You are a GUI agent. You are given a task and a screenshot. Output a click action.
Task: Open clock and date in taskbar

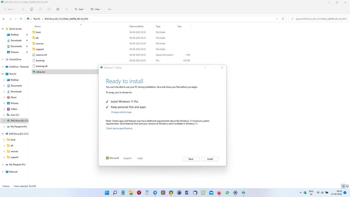[x=336, y=193]
